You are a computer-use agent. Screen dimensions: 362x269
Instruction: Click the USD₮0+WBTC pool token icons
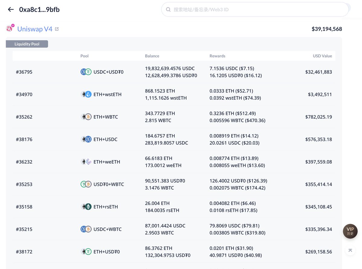pyautogui.click(x=86, y=184)
